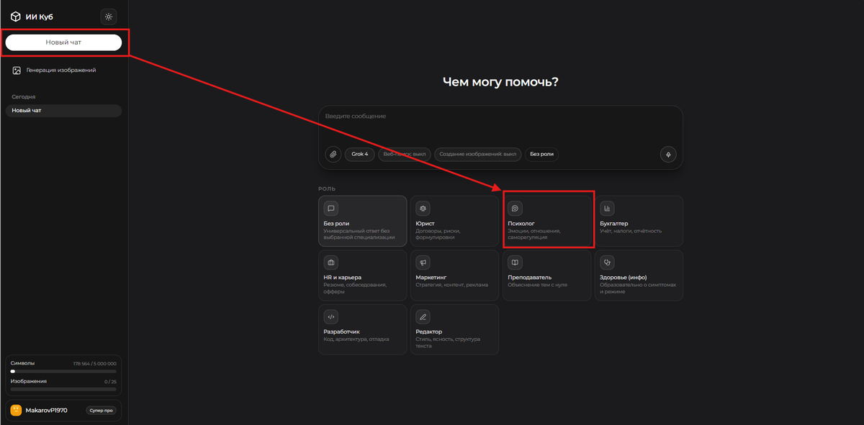Activate the microphone voice input icon
This screenshot has height=425, width=864.
668,154
